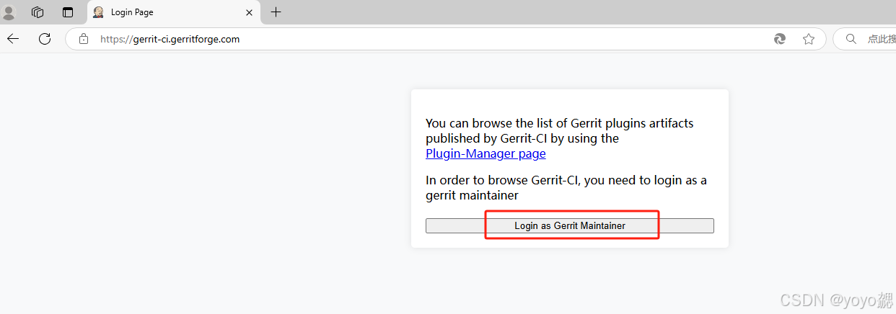Reload the page with the refresh icon
The width and height of the screenshot is (896, 314).
[45, 39]
